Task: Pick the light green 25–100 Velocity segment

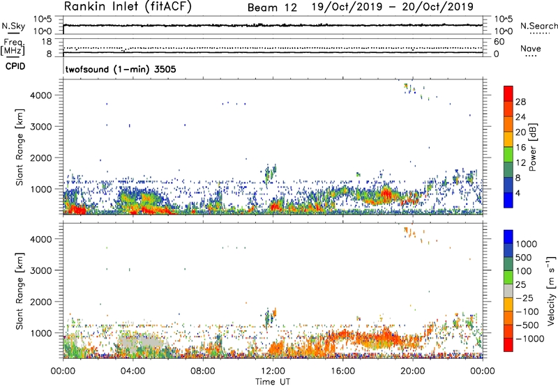Action: coord(508,277)
